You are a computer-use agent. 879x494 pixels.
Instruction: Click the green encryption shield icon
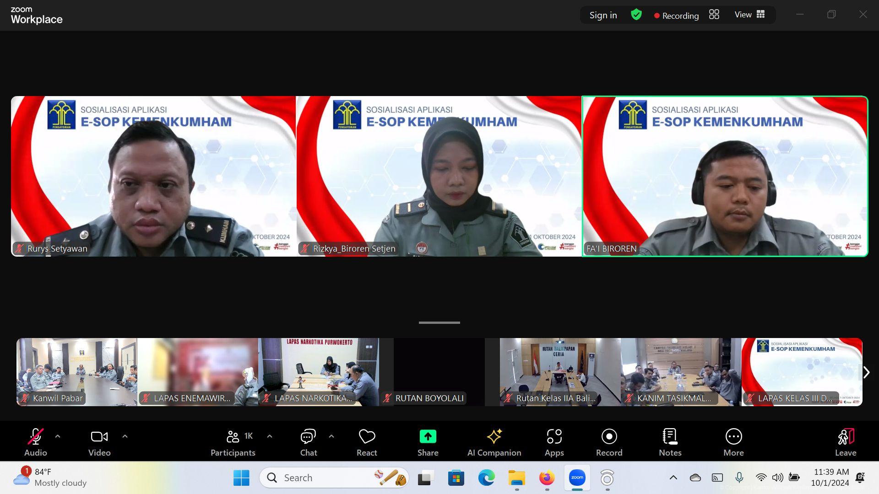coord(636,15)
